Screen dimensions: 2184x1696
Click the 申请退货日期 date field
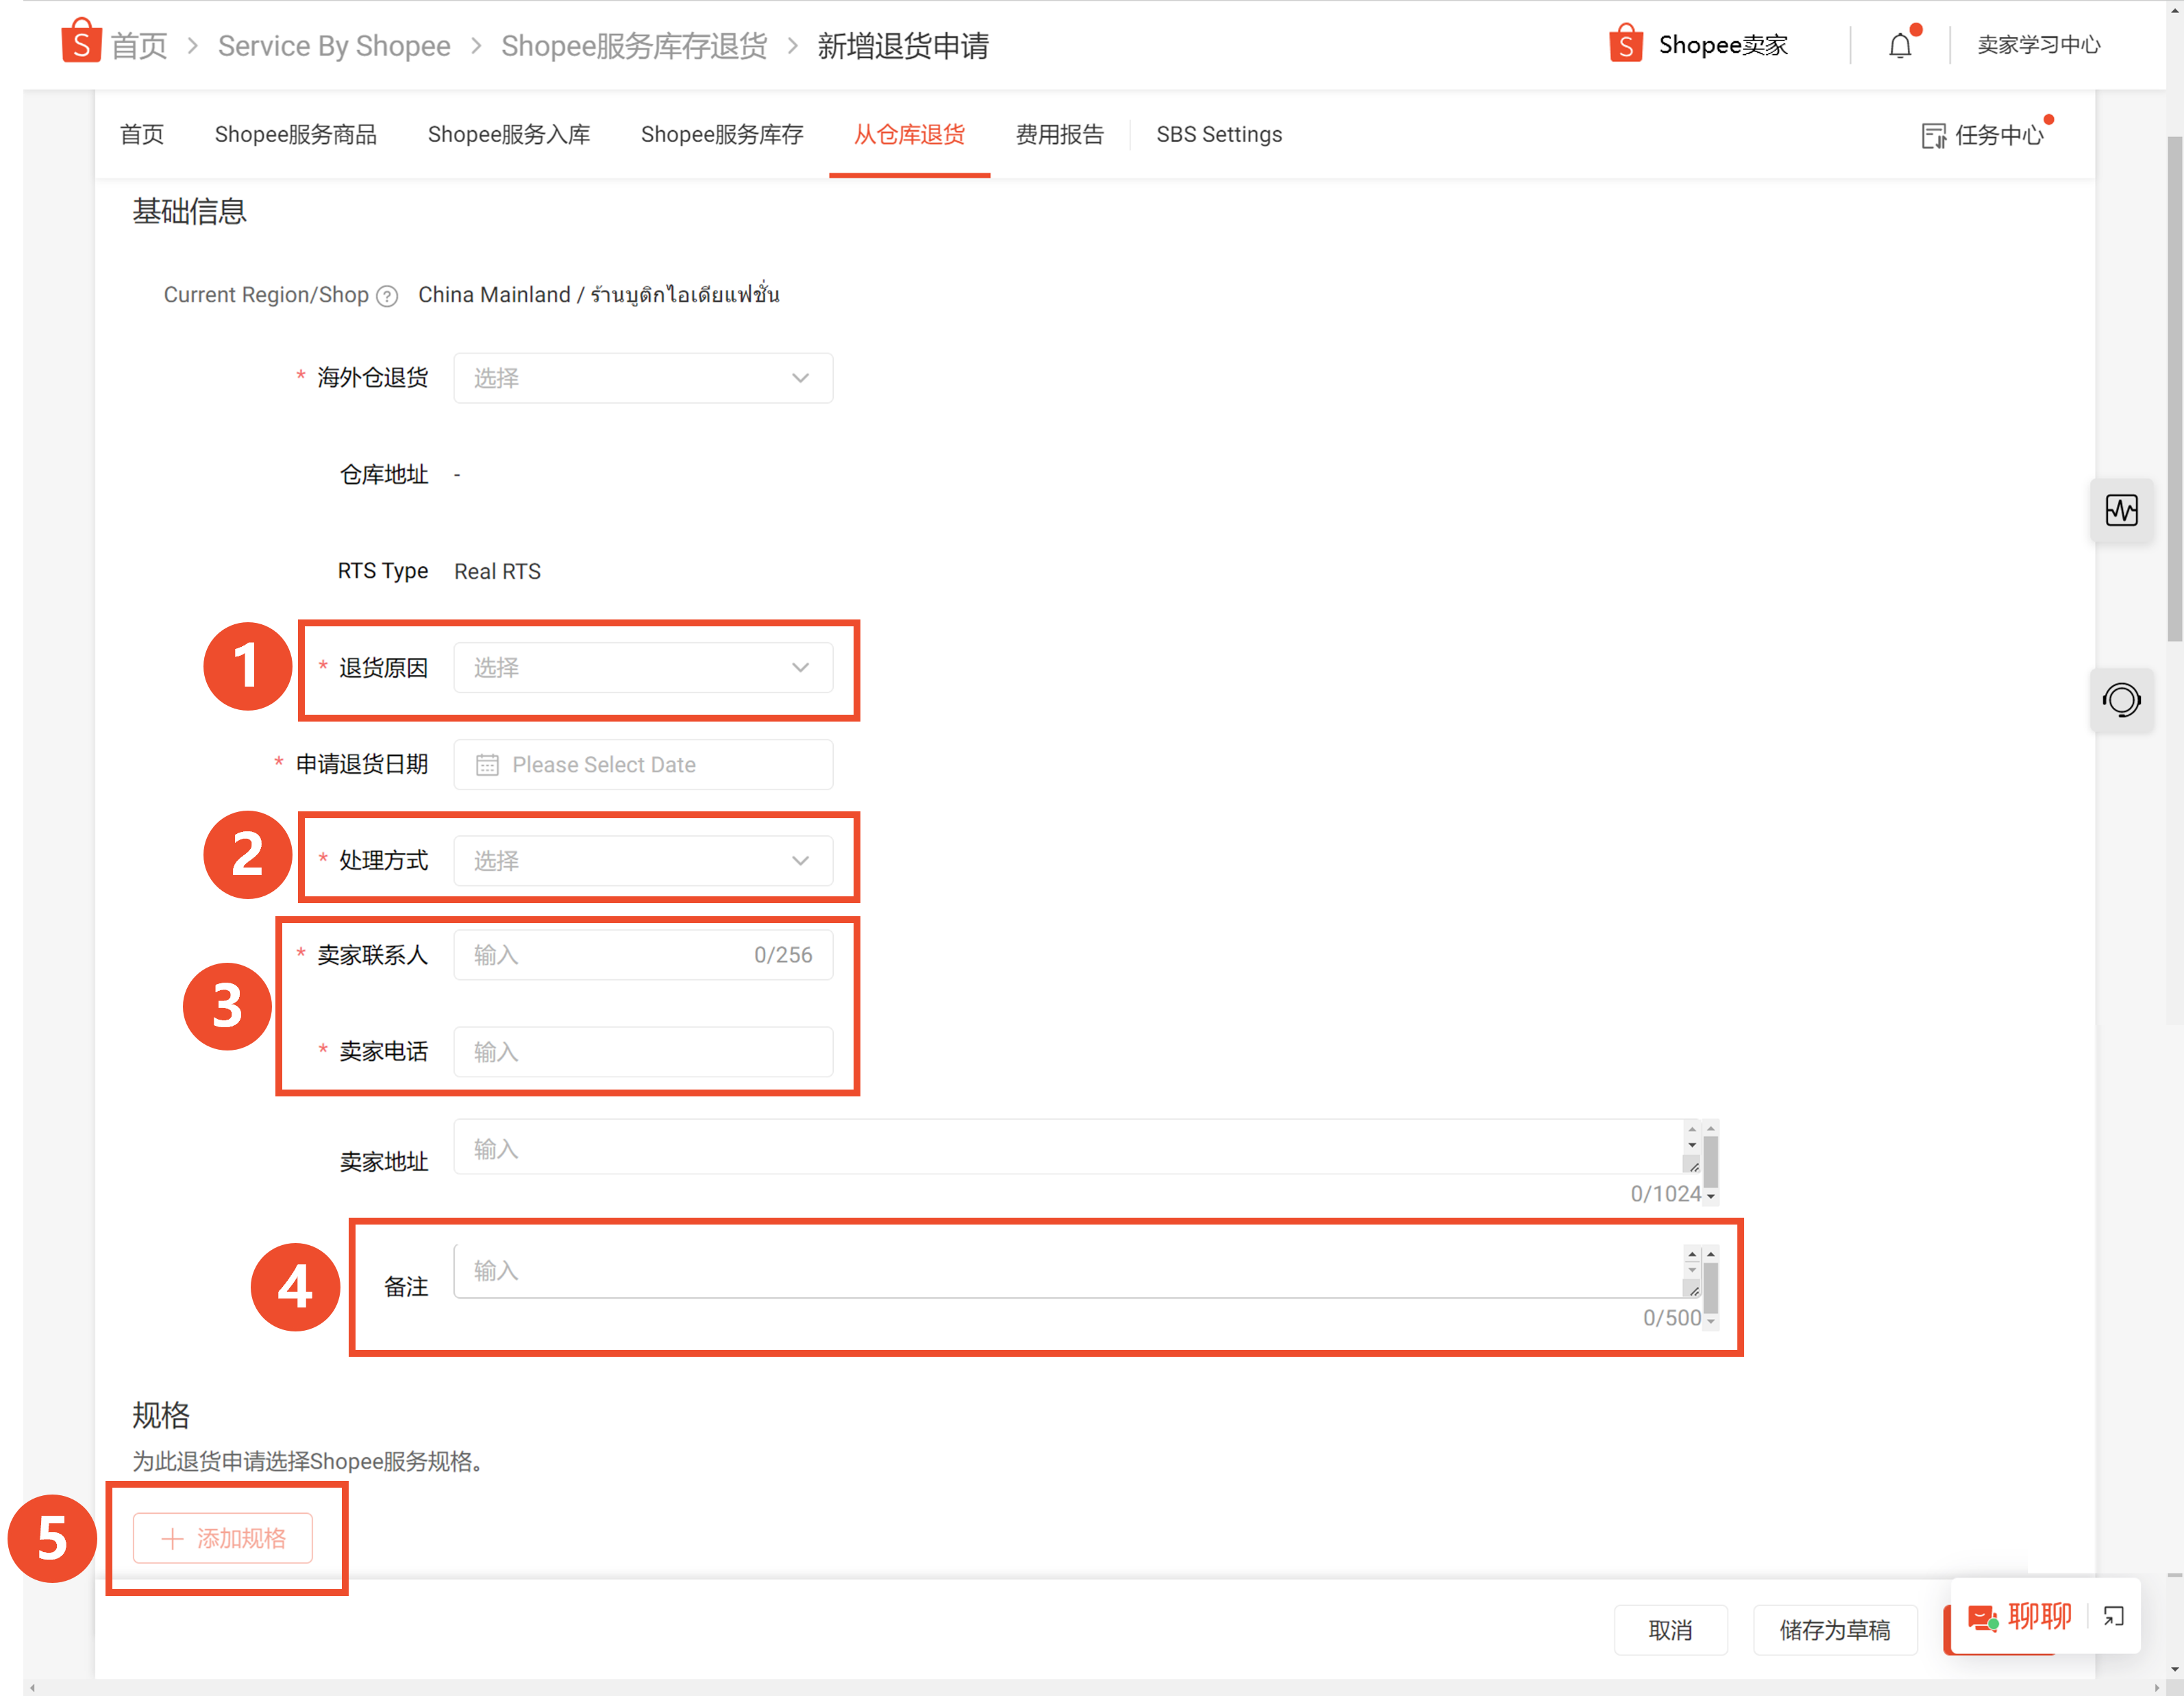pyautogui.click(x=643, y=765)
